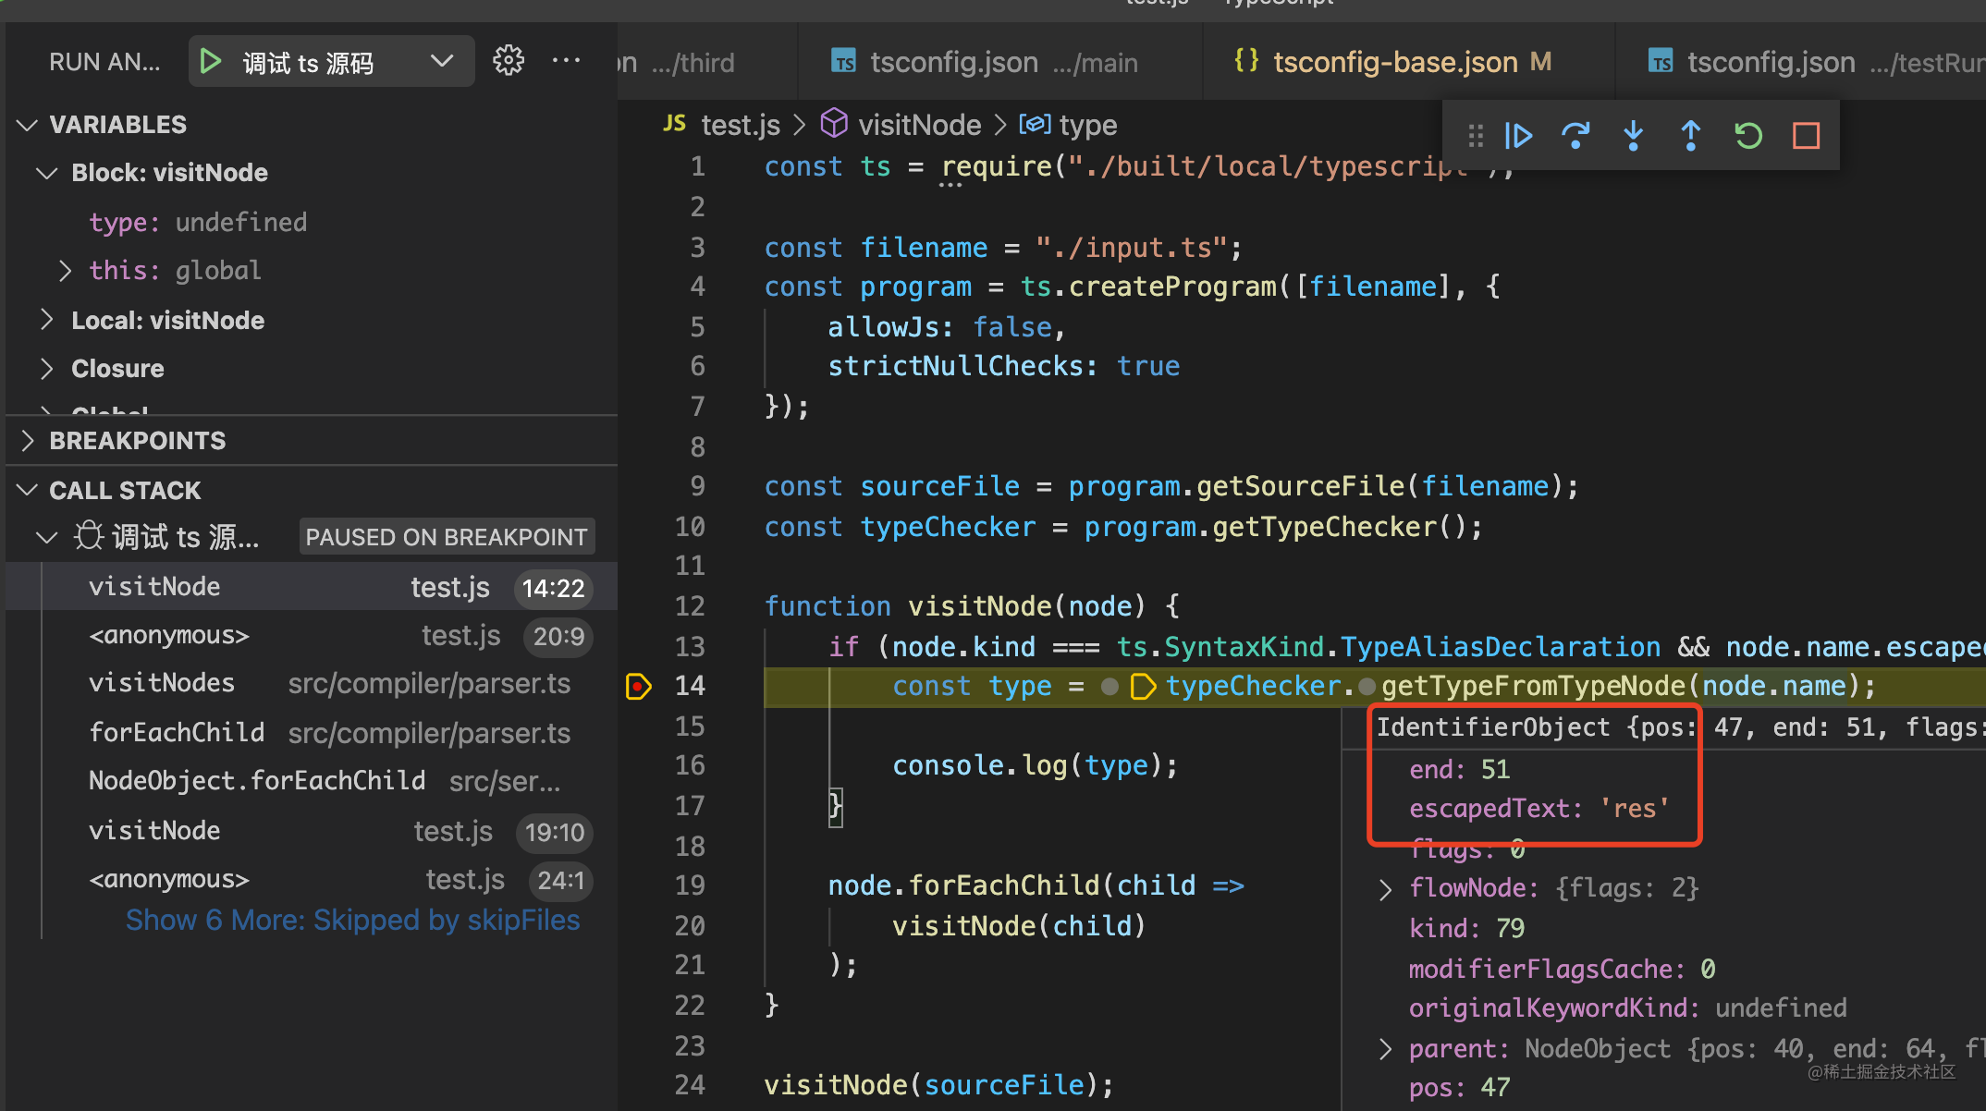Click the debug Step Into arrow

click(x=1633, y=136)
